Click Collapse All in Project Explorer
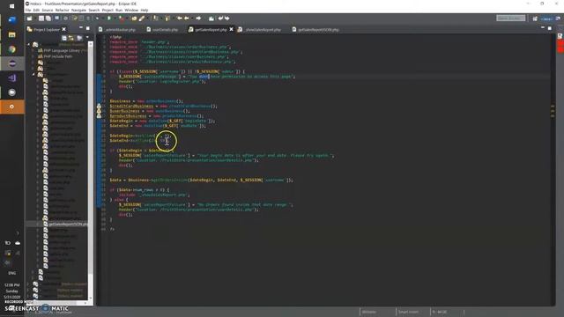 [64, 38]
